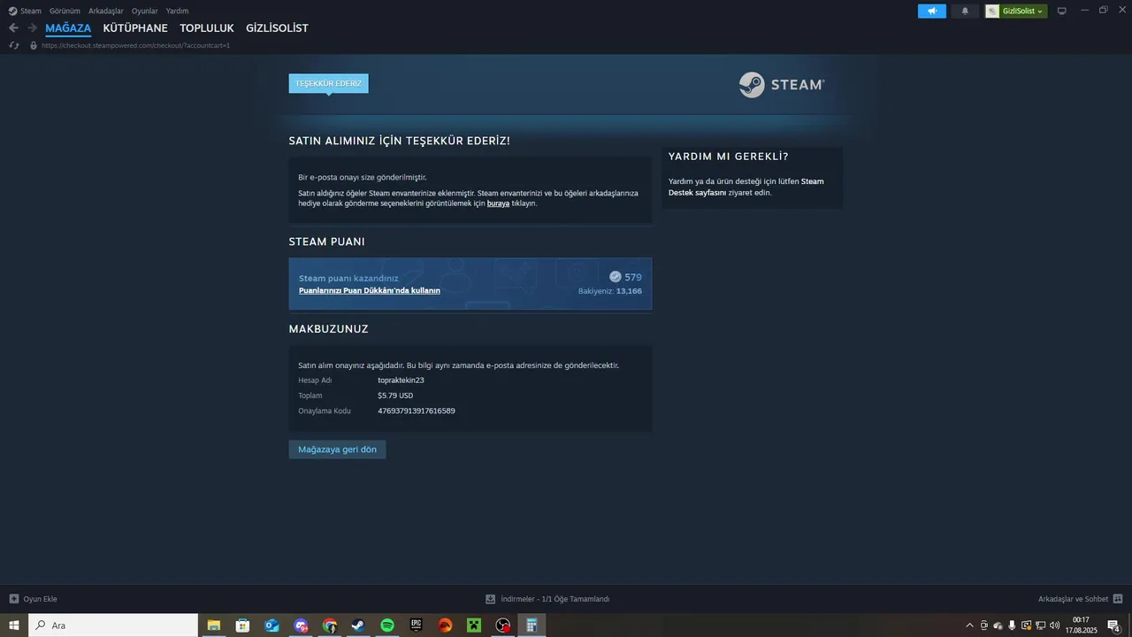Go back with the left arrow
The width and height of the screenshot is (1132, 637).
(13, 28)
